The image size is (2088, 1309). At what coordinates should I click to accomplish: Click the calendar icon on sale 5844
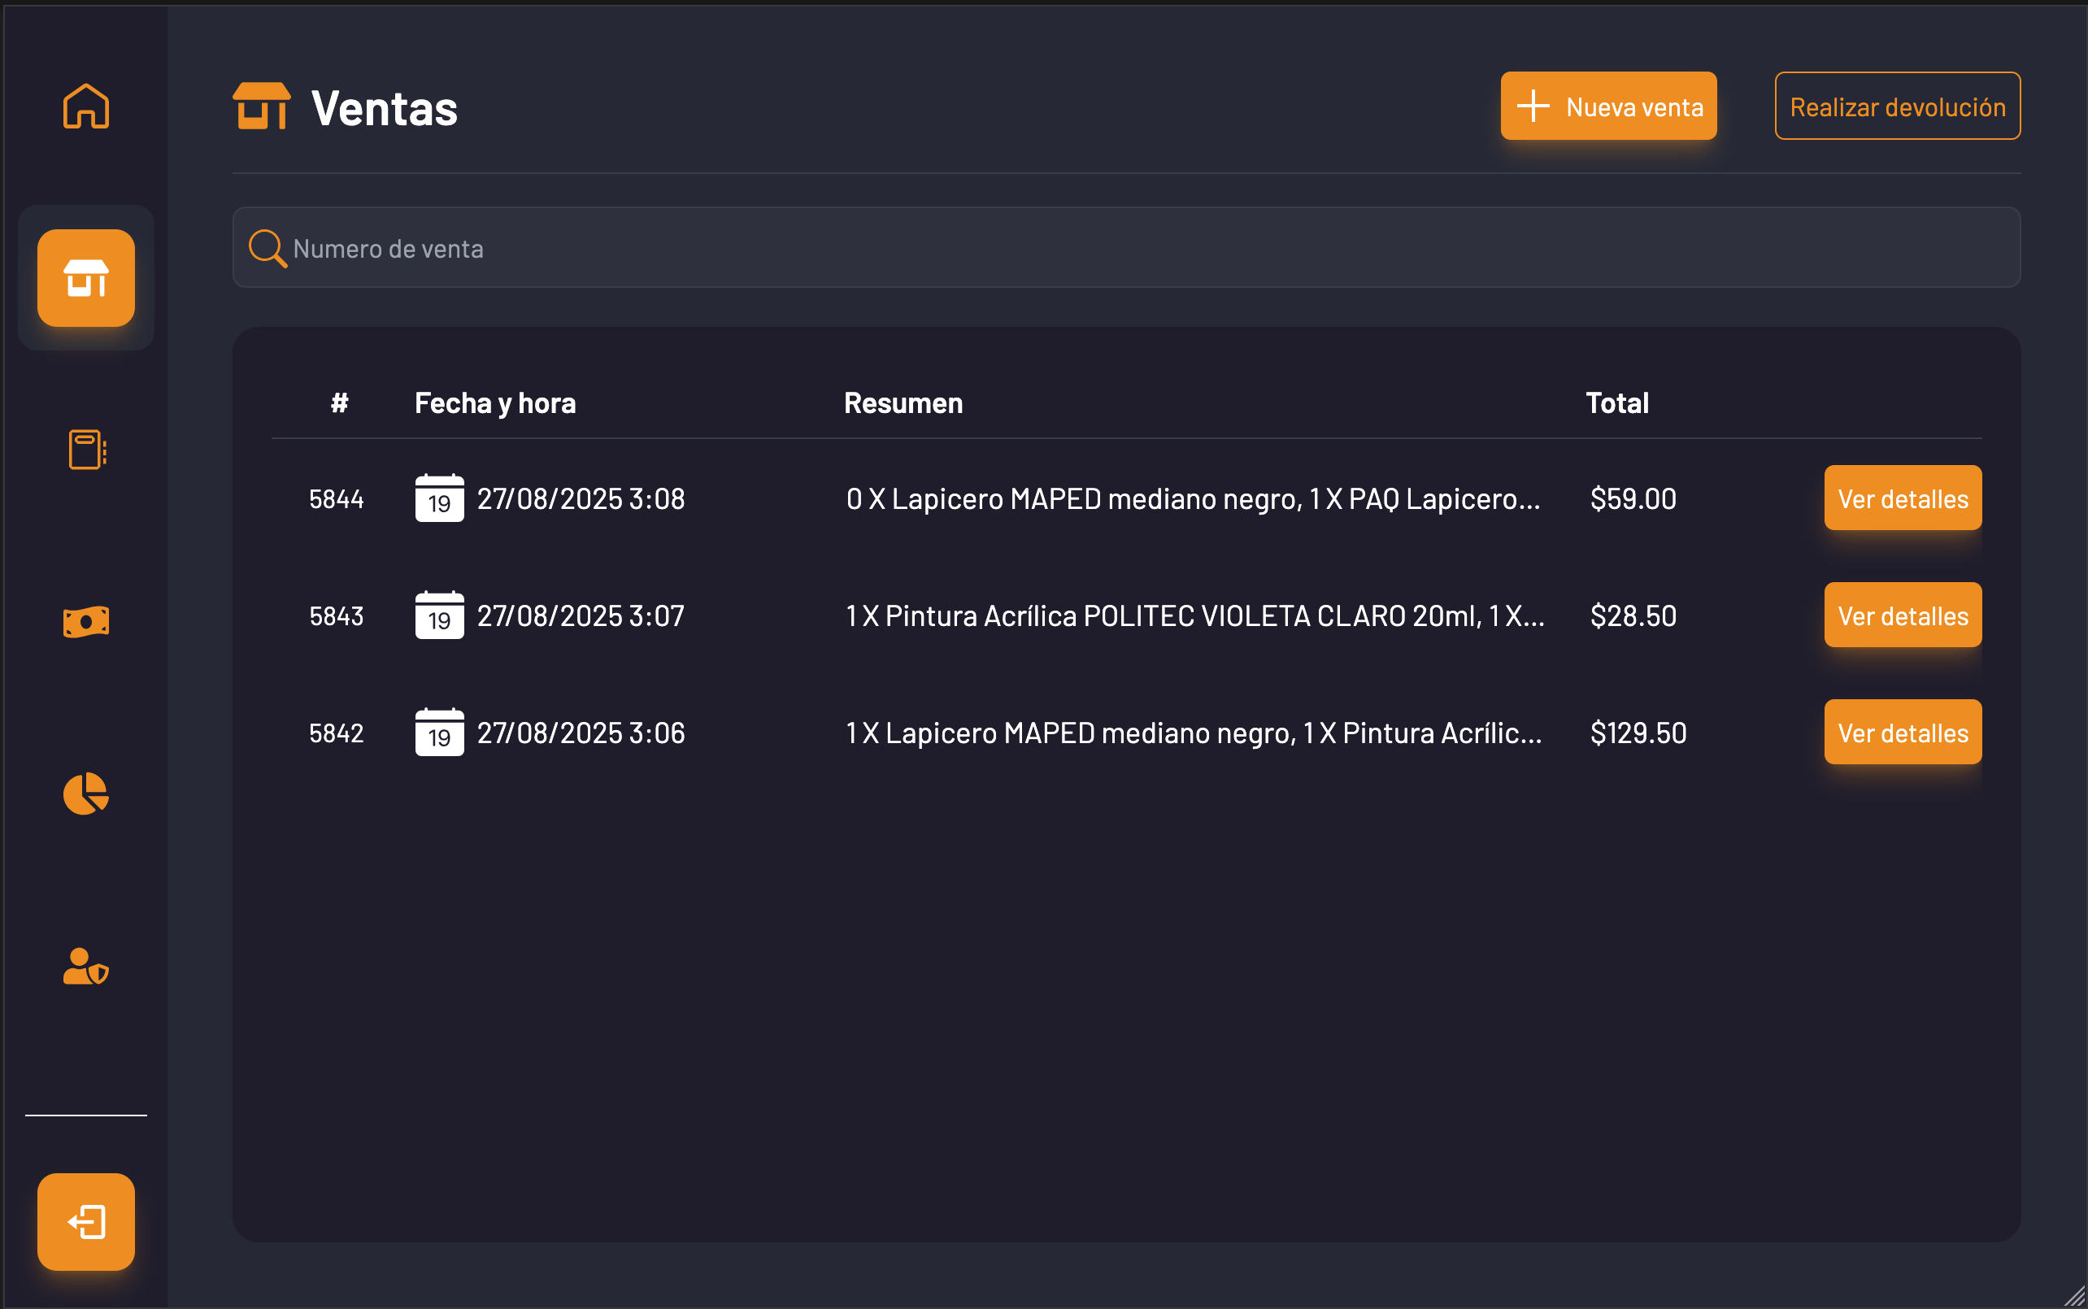tap(441, 498)
